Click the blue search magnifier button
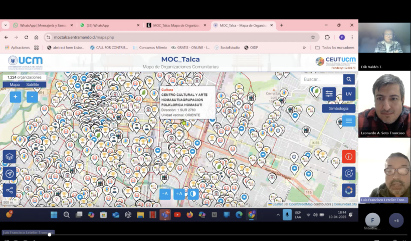 coord(349,79)
